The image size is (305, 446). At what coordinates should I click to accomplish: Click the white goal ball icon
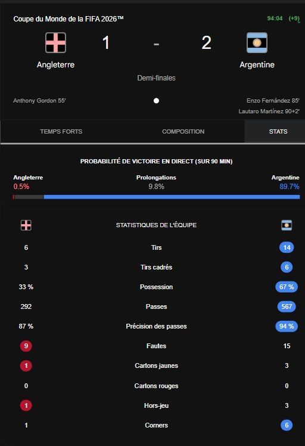coord(156,101)
